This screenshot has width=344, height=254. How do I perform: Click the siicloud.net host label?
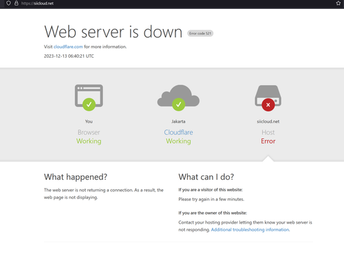pos(268,121)
